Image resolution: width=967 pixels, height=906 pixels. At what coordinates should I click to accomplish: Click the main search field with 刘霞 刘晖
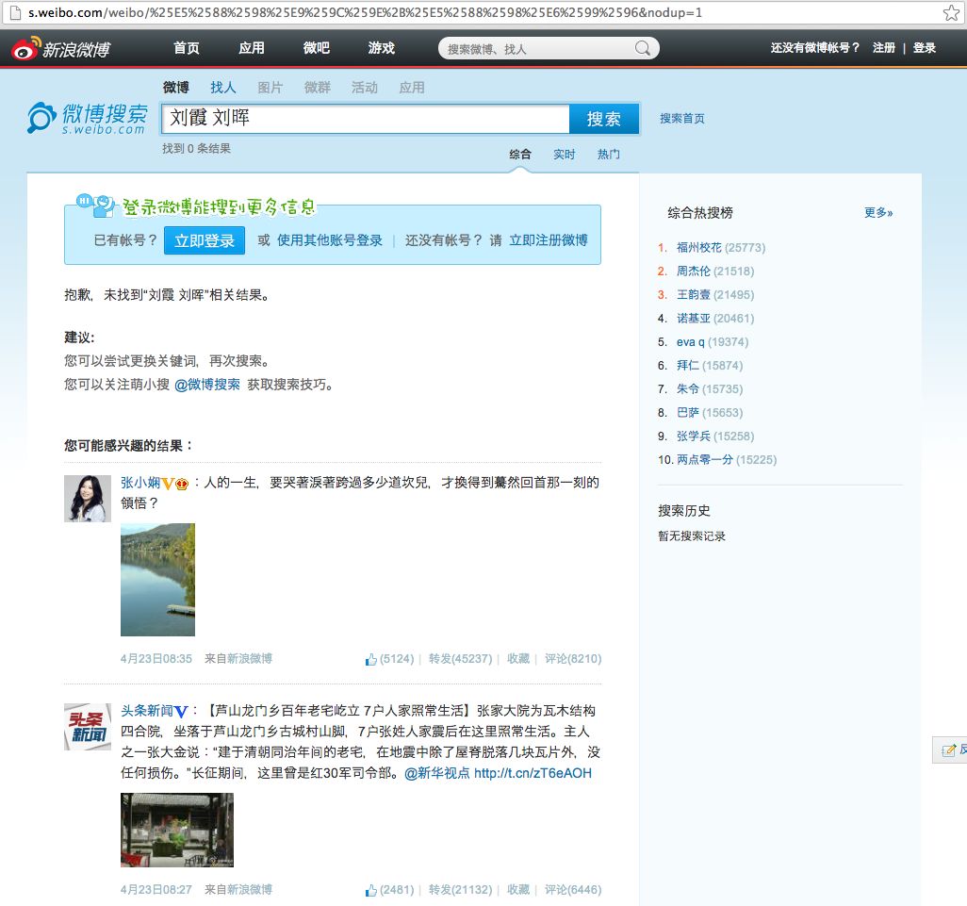(365, 119)
